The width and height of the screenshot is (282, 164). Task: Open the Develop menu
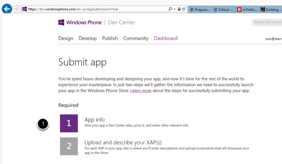click(88, 38)
